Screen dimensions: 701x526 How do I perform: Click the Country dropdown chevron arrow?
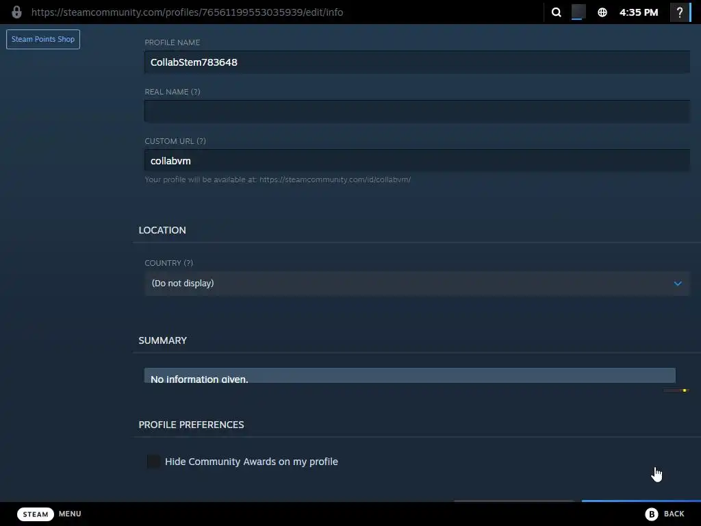click(x=678, y=284)
